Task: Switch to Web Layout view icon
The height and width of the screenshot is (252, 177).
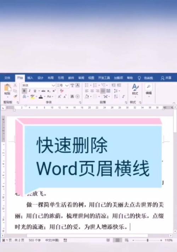Action: coord(127,240)
